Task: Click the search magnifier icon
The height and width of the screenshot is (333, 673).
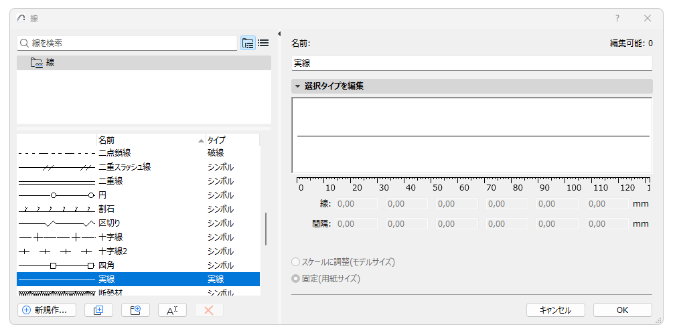Action: [25, 43]
